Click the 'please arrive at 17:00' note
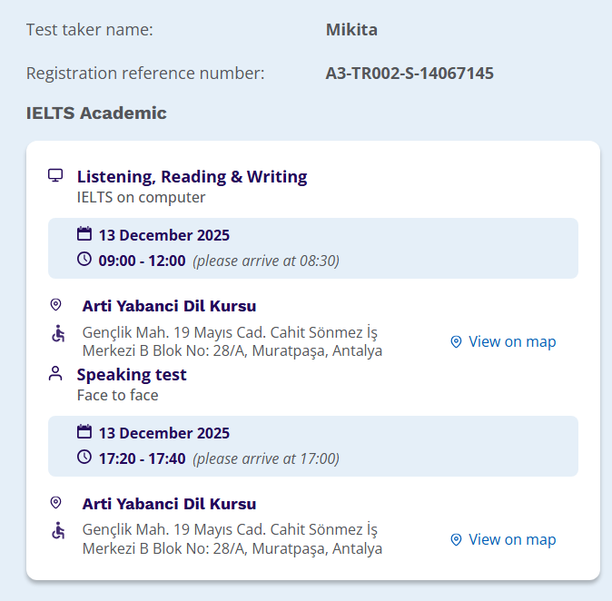 point(266,459)
